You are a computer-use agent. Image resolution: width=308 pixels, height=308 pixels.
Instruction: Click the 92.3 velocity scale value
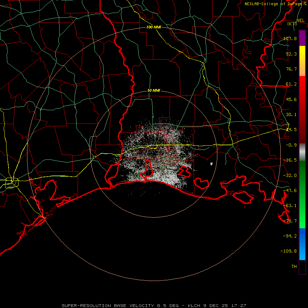point(291,54)
